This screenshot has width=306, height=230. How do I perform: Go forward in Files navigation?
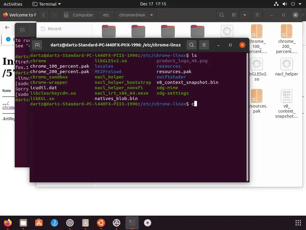(x=54, y=15)
